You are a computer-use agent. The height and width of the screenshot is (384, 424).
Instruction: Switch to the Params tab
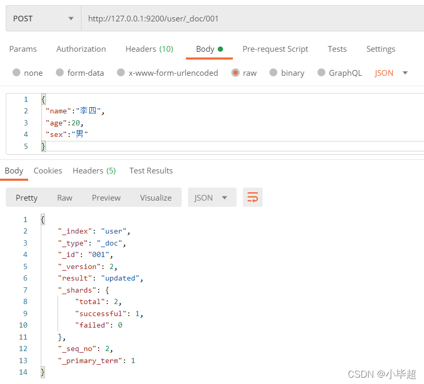coord(23,49)
